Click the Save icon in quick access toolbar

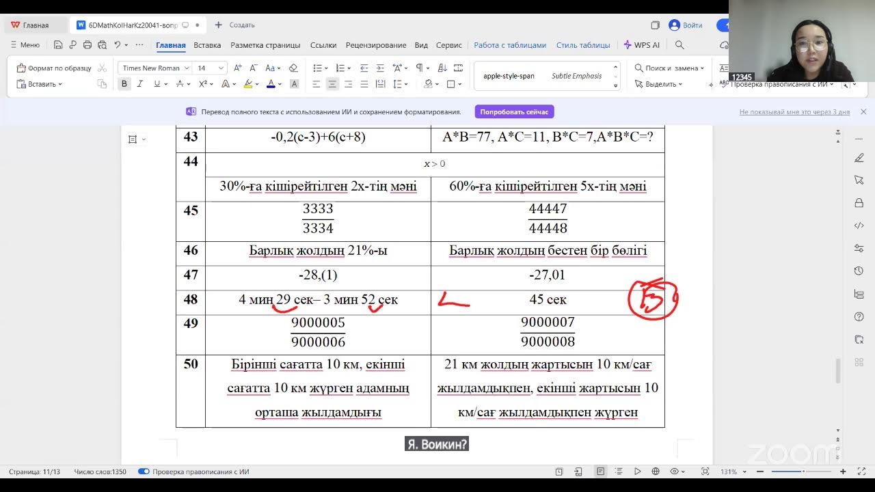pyautogui.click(x=58, y=45)
